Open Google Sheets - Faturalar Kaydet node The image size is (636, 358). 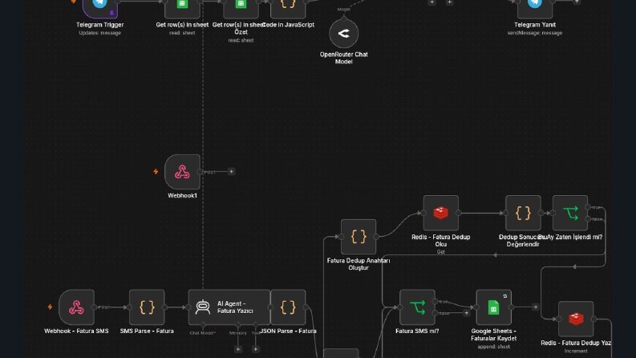click(493, 307)
